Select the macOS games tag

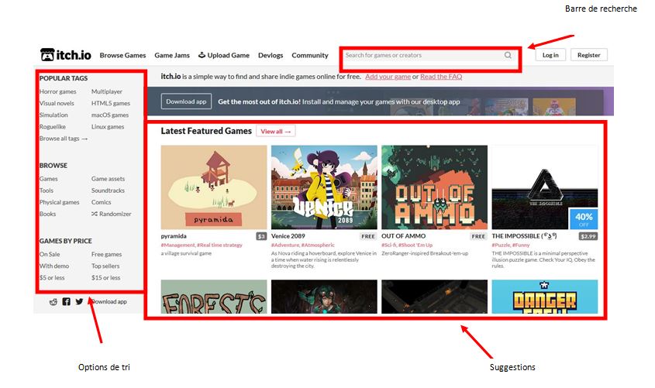pyautogui.click(x=110, y=115)
